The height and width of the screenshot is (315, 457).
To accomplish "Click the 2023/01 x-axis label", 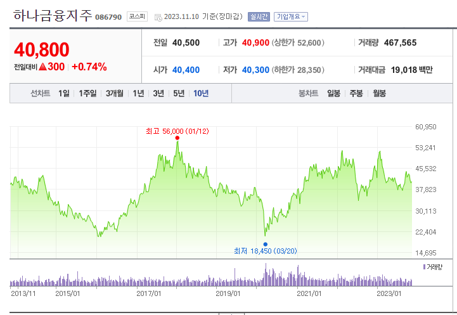I will click(x=389, y=293).
